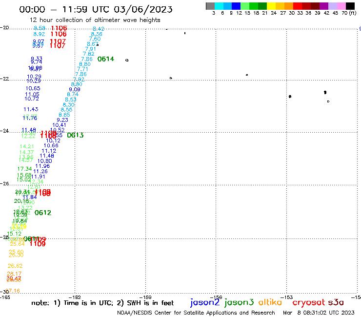This screenshot has height=317, width=361.
Task: Click the 9.23 wave height value
Action: [62, 120]
